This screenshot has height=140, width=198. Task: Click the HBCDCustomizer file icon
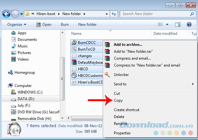[74, 75]
